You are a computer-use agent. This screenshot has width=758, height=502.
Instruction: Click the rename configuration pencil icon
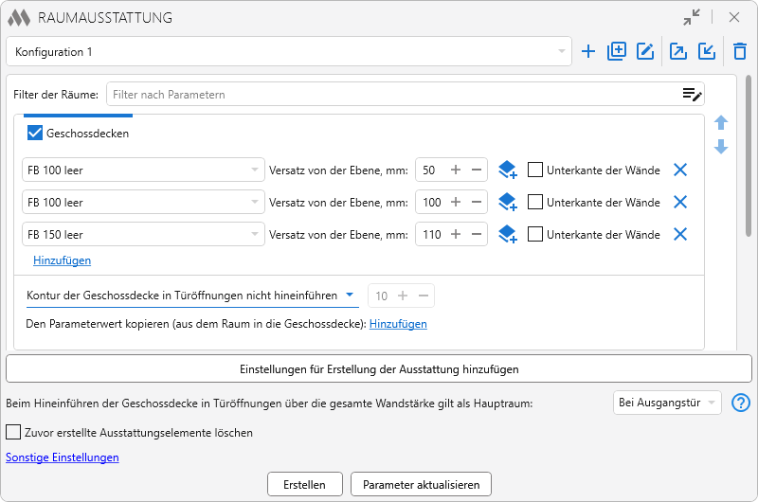(x=645, y=52)
